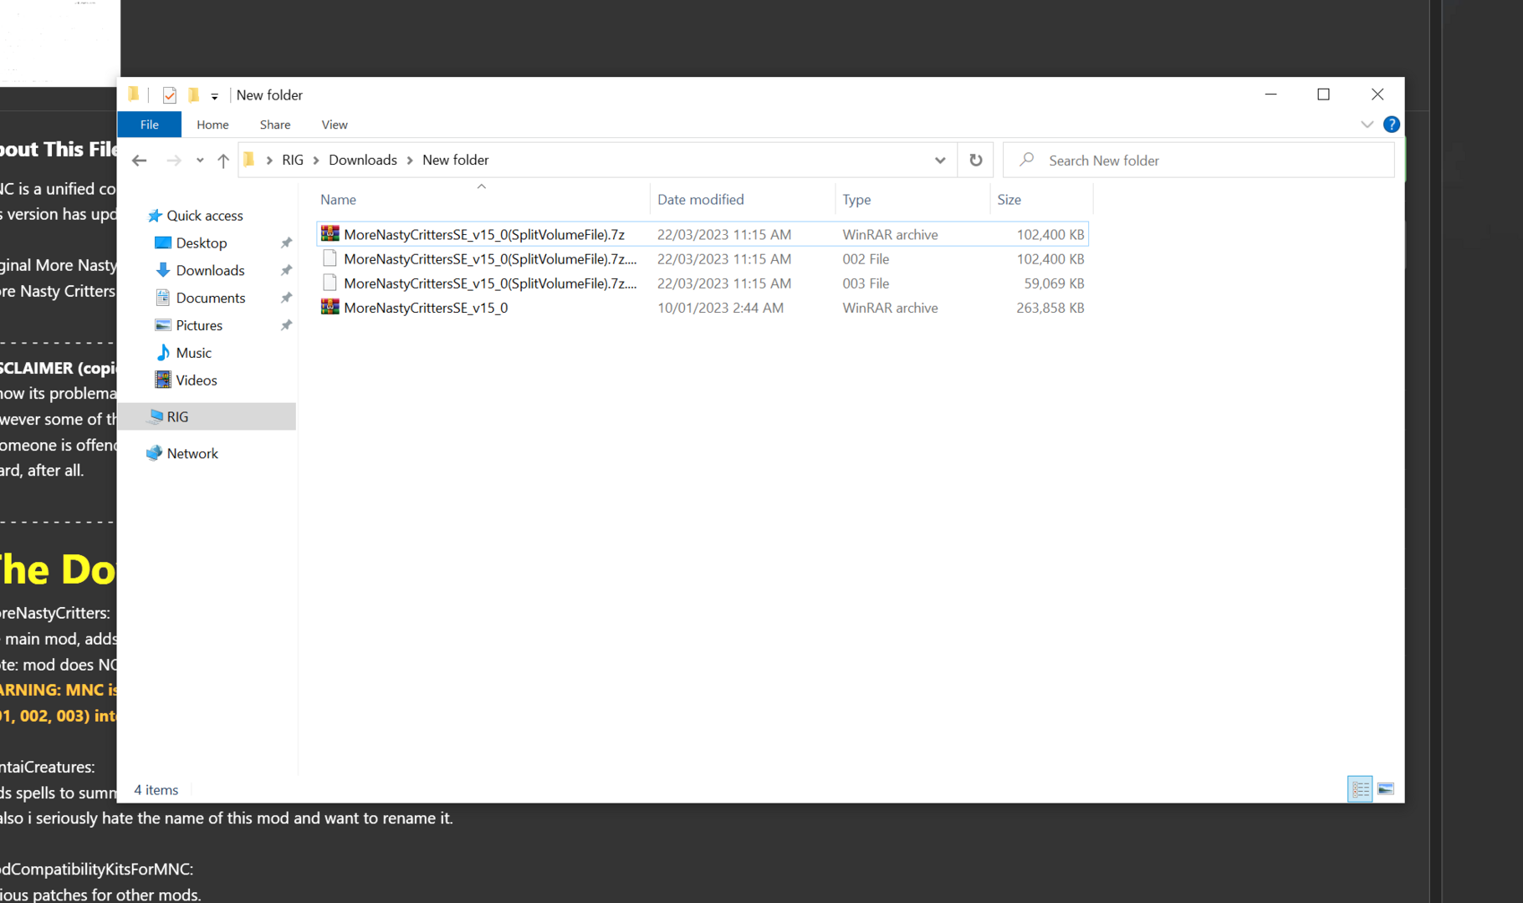Open the address bar history dropdown
1523x903 pixels.
(940, 161)
